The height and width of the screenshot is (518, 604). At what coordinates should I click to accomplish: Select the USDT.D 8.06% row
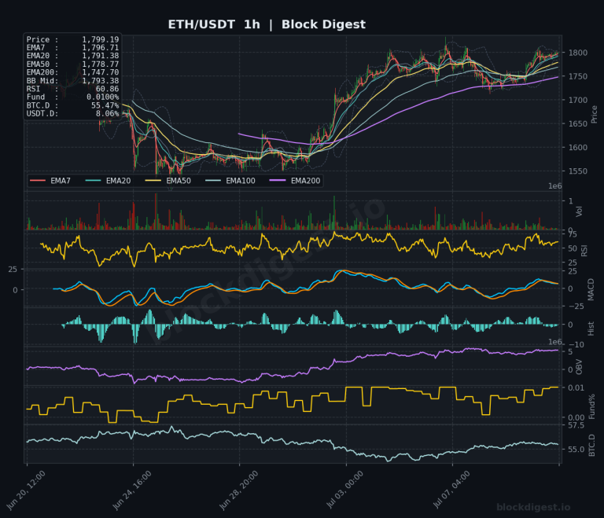tap(73, 114)
